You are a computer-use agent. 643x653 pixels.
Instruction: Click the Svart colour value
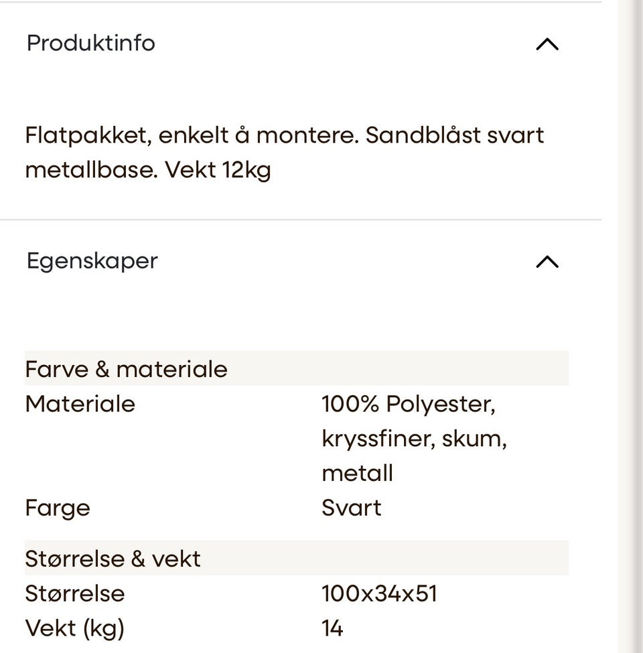(x=352, y=508)
